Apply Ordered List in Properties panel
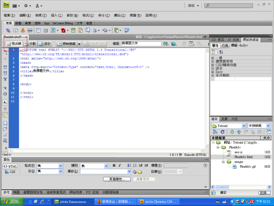274x206 pixels. pos(135,165)
